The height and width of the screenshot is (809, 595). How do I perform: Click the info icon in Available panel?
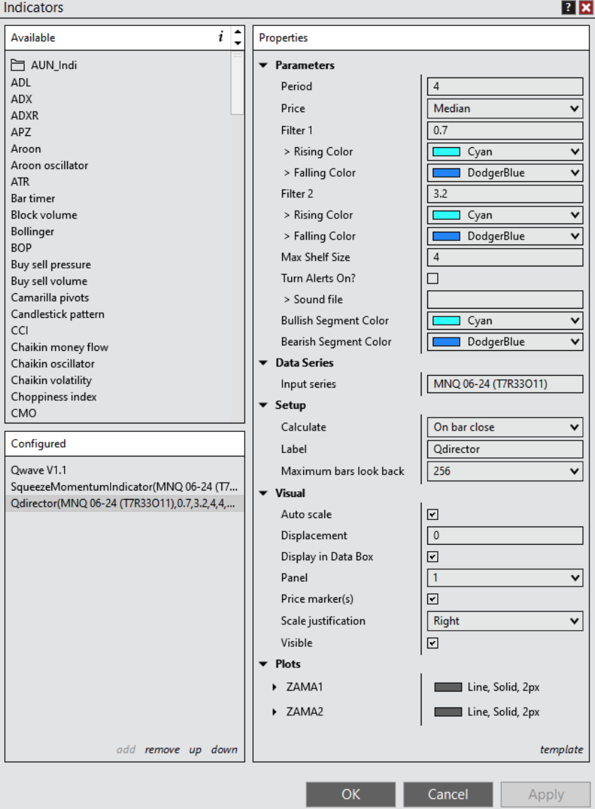[221, 37]
